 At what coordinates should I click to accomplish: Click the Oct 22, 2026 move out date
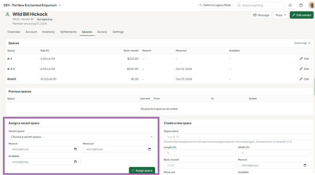184,69
